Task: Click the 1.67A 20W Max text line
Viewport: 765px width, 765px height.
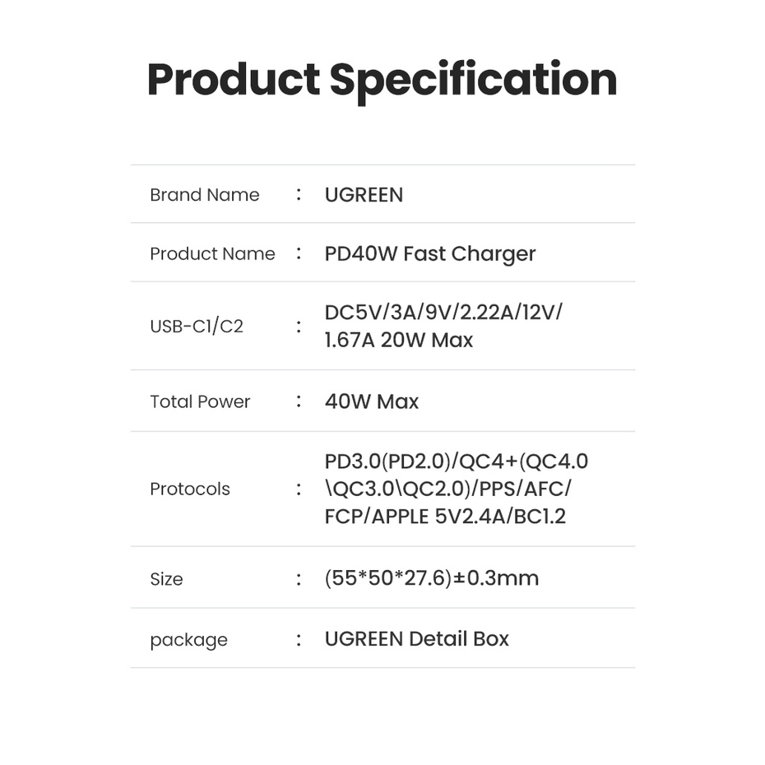Action: [399, 340]
